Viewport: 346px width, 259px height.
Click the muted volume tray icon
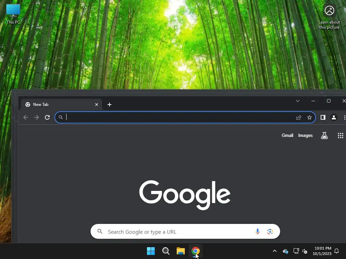point(305,251)
